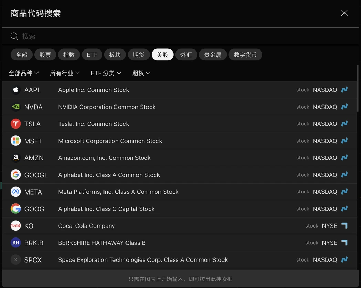Open the 全部品种 dropdown filter

coord(24,73)
